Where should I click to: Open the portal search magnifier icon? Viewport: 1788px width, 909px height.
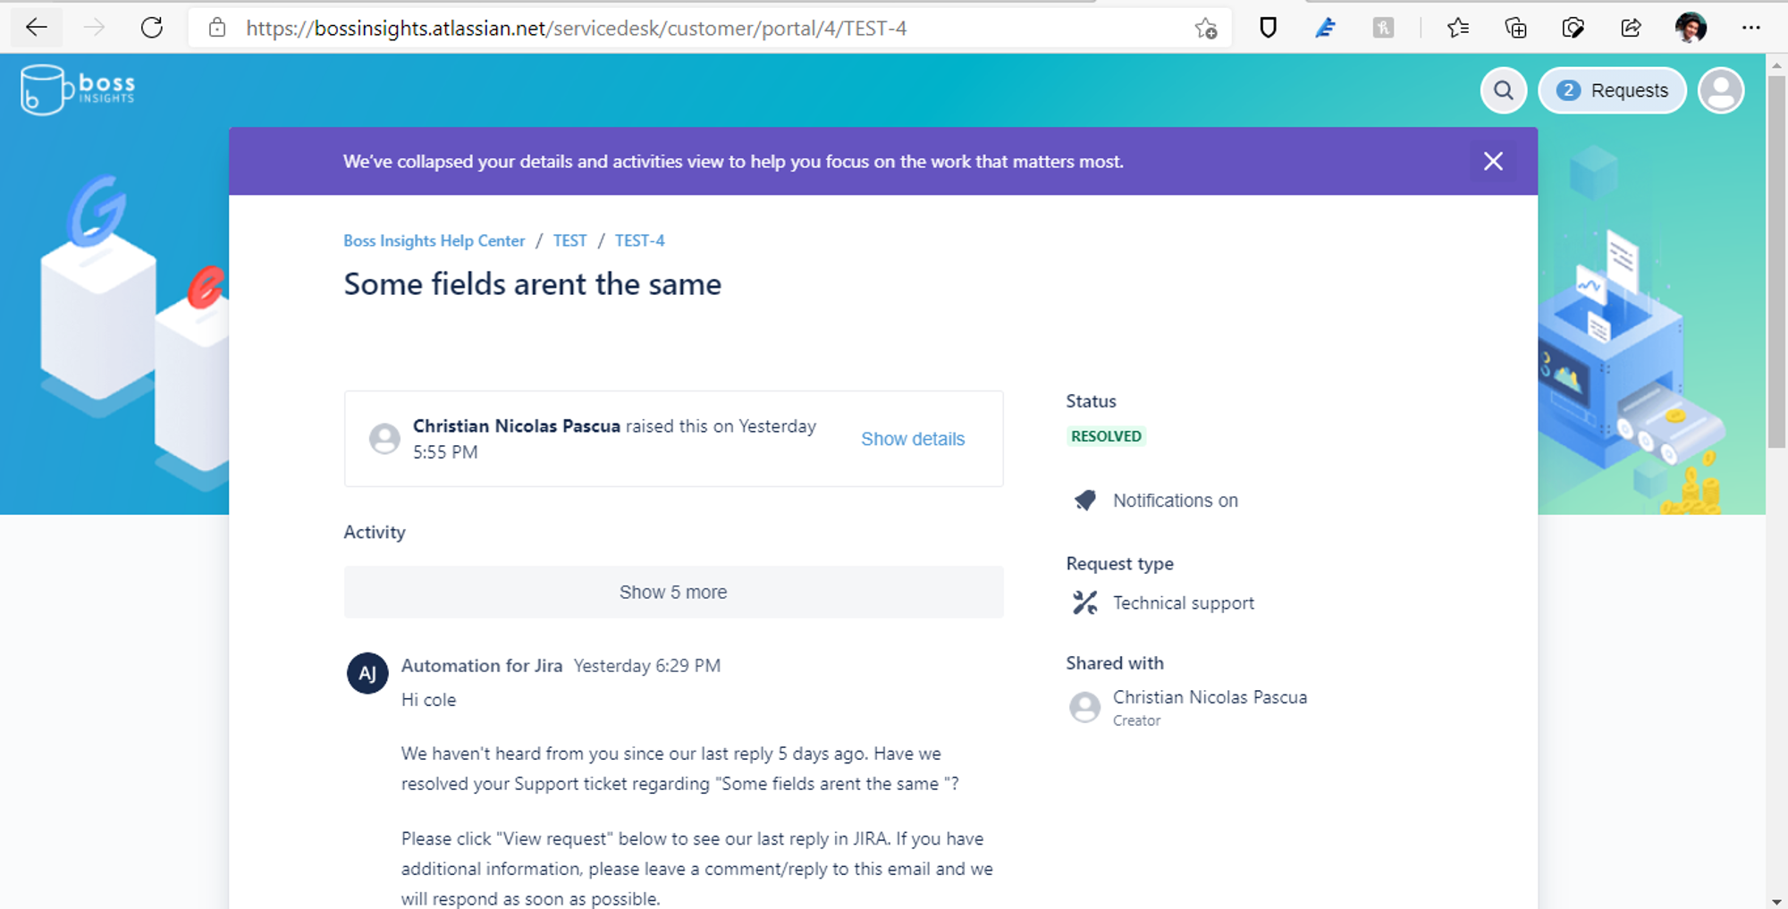coord(1504,90)
